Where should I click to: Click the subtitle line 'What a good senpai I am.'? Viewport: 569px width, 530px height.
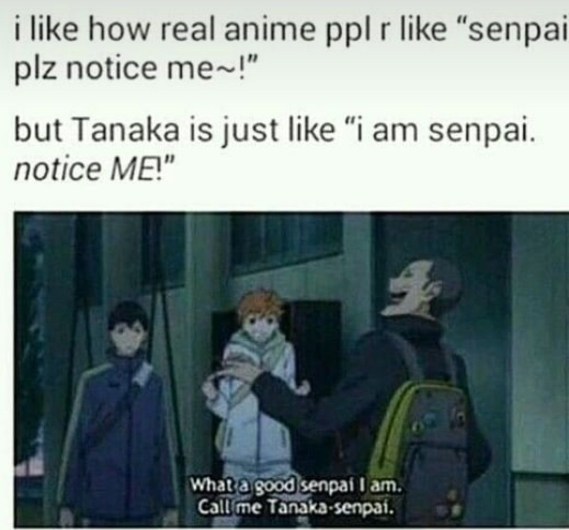pos(296,485)
